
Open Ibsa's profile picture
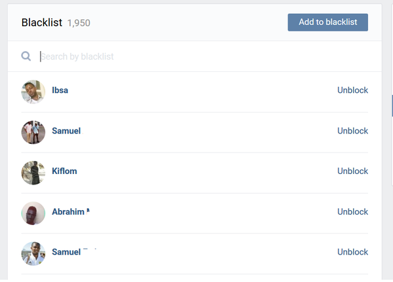click(33, 91)
